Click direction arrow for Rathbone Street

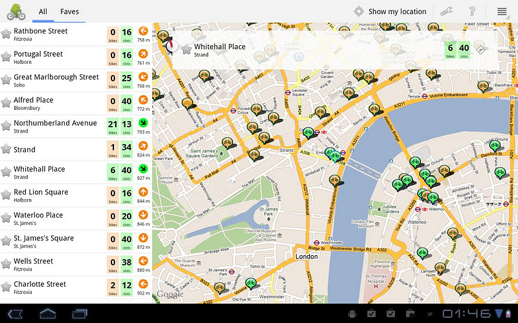click(143, 31)
